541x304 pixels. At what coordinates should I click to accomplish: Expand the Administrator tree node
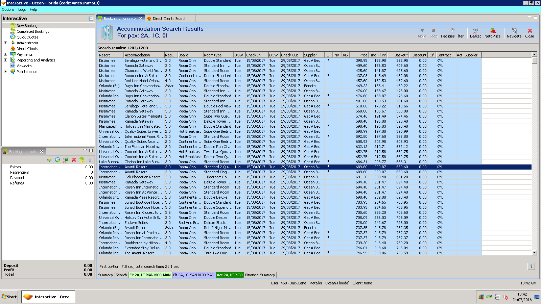(x=5, y=43)
